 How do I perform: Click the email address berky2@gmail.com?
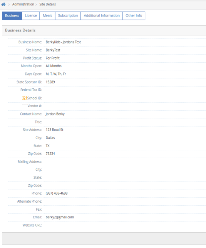(60, 217)
